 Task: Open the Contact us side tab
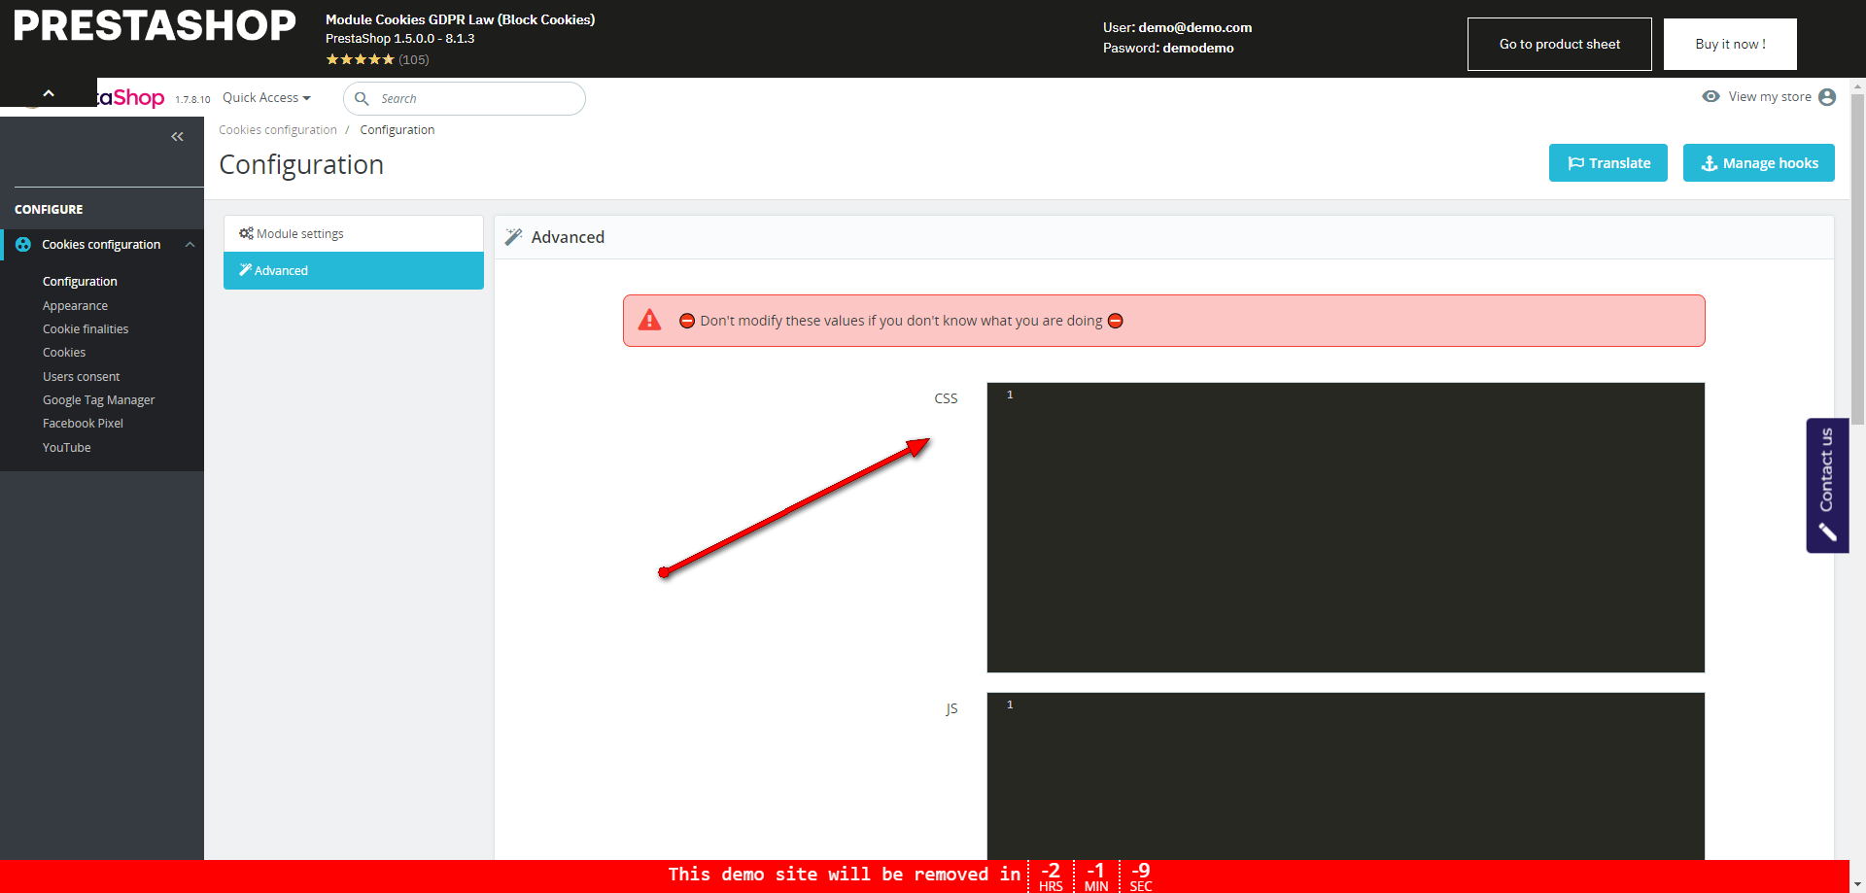click(1827, 485)
